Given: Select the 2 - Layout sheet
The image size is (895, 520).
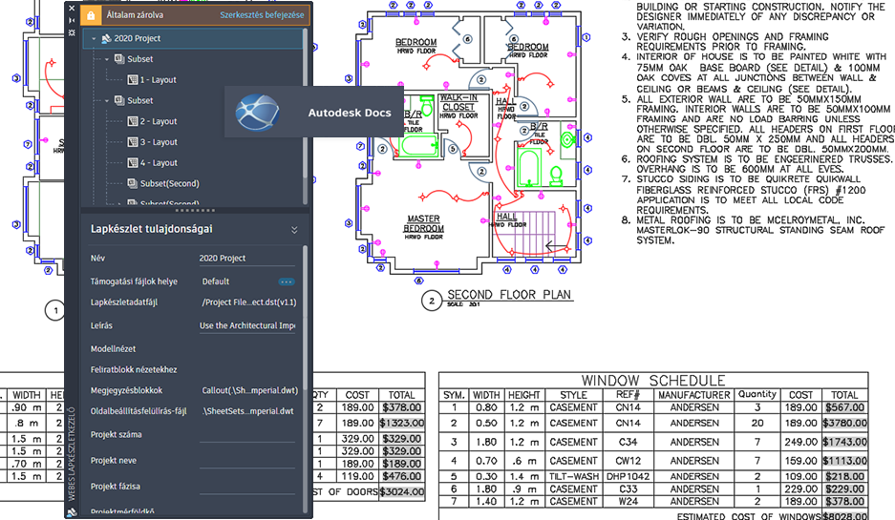Looking at the screenshot, I should pos(159,121).
